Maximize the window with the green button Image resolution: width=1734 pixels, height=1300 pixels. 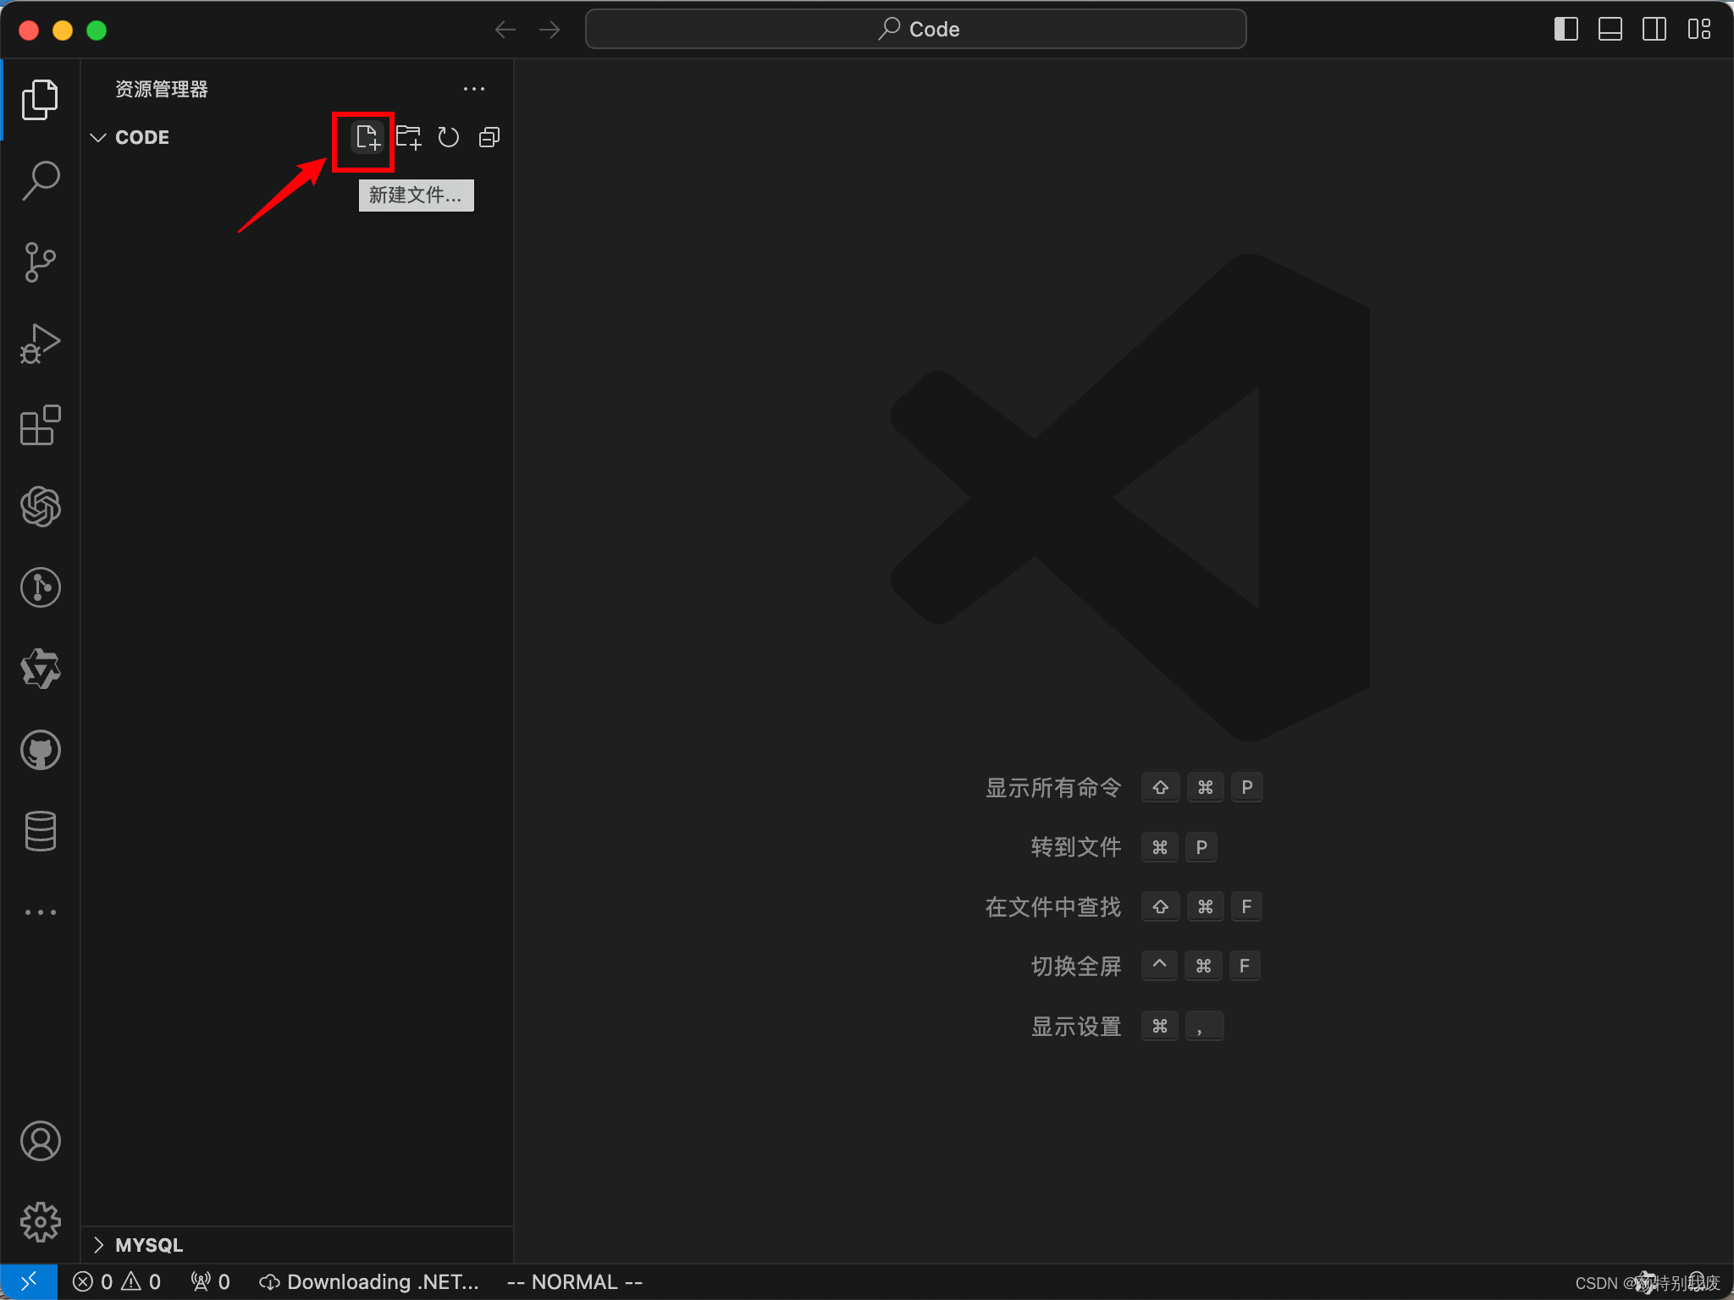97,30
